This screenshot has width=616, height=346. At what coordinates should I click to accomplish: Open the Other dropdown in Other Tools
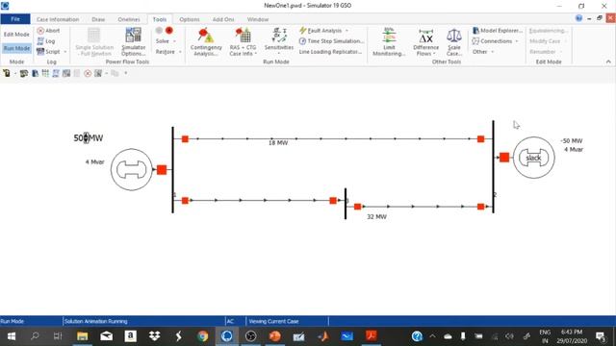483,52
